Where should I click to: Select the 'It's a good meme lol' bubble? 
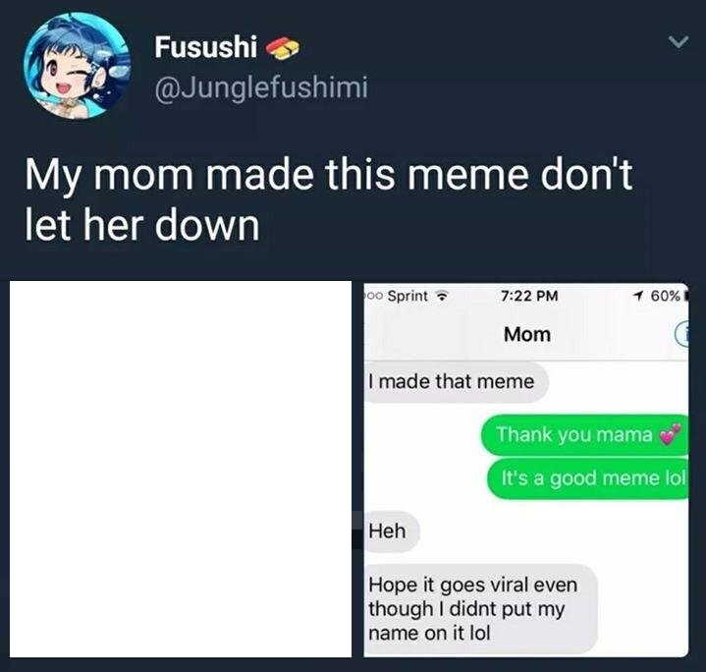[587, 478]
